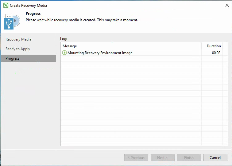Close the Create Recovery Media window
Screen dimensions: 232x166
[227, 5]
